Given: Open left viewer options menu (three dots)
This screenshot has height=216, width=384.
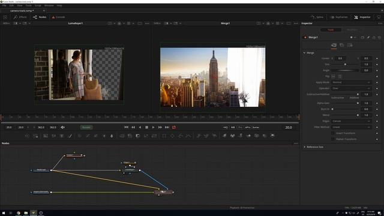Looking at the screenshot, I should click(x=147, y=23).
